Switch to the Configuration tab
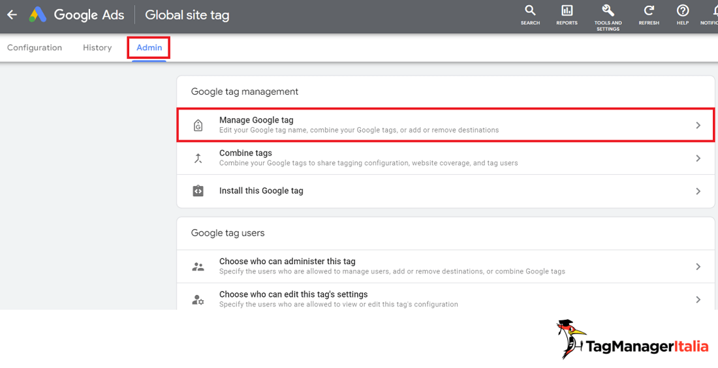This screenshot has width=718, height=368. tap(35, 48)
